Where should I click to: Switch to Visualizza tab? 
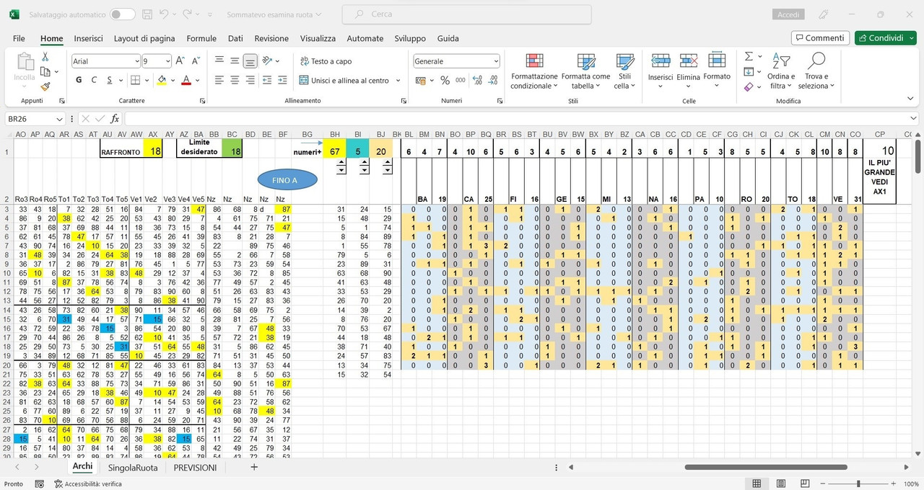coord(318,38)
